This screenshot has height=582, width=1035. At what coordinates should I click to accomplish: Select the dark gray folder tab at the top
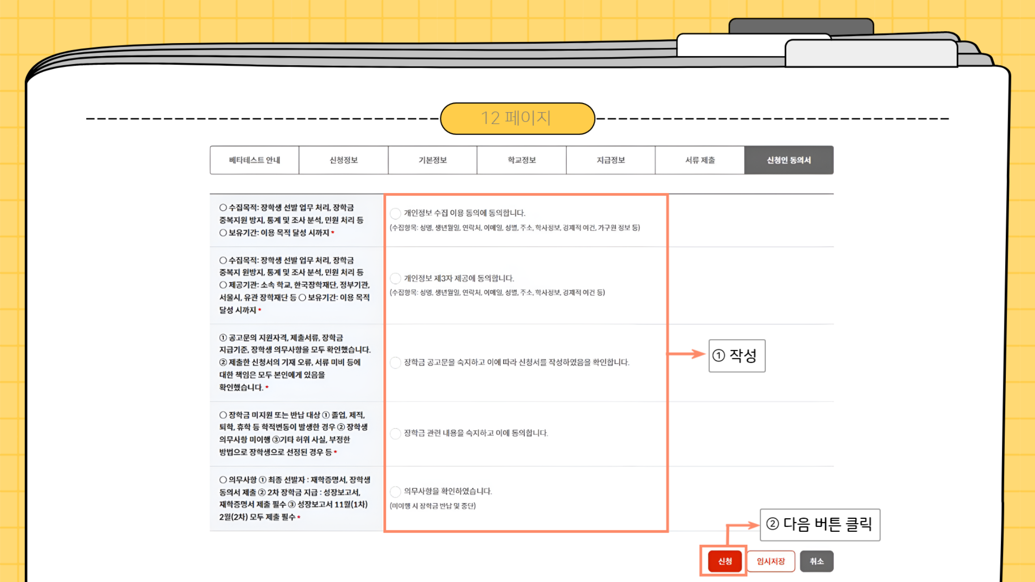click(x=801, y=25)
